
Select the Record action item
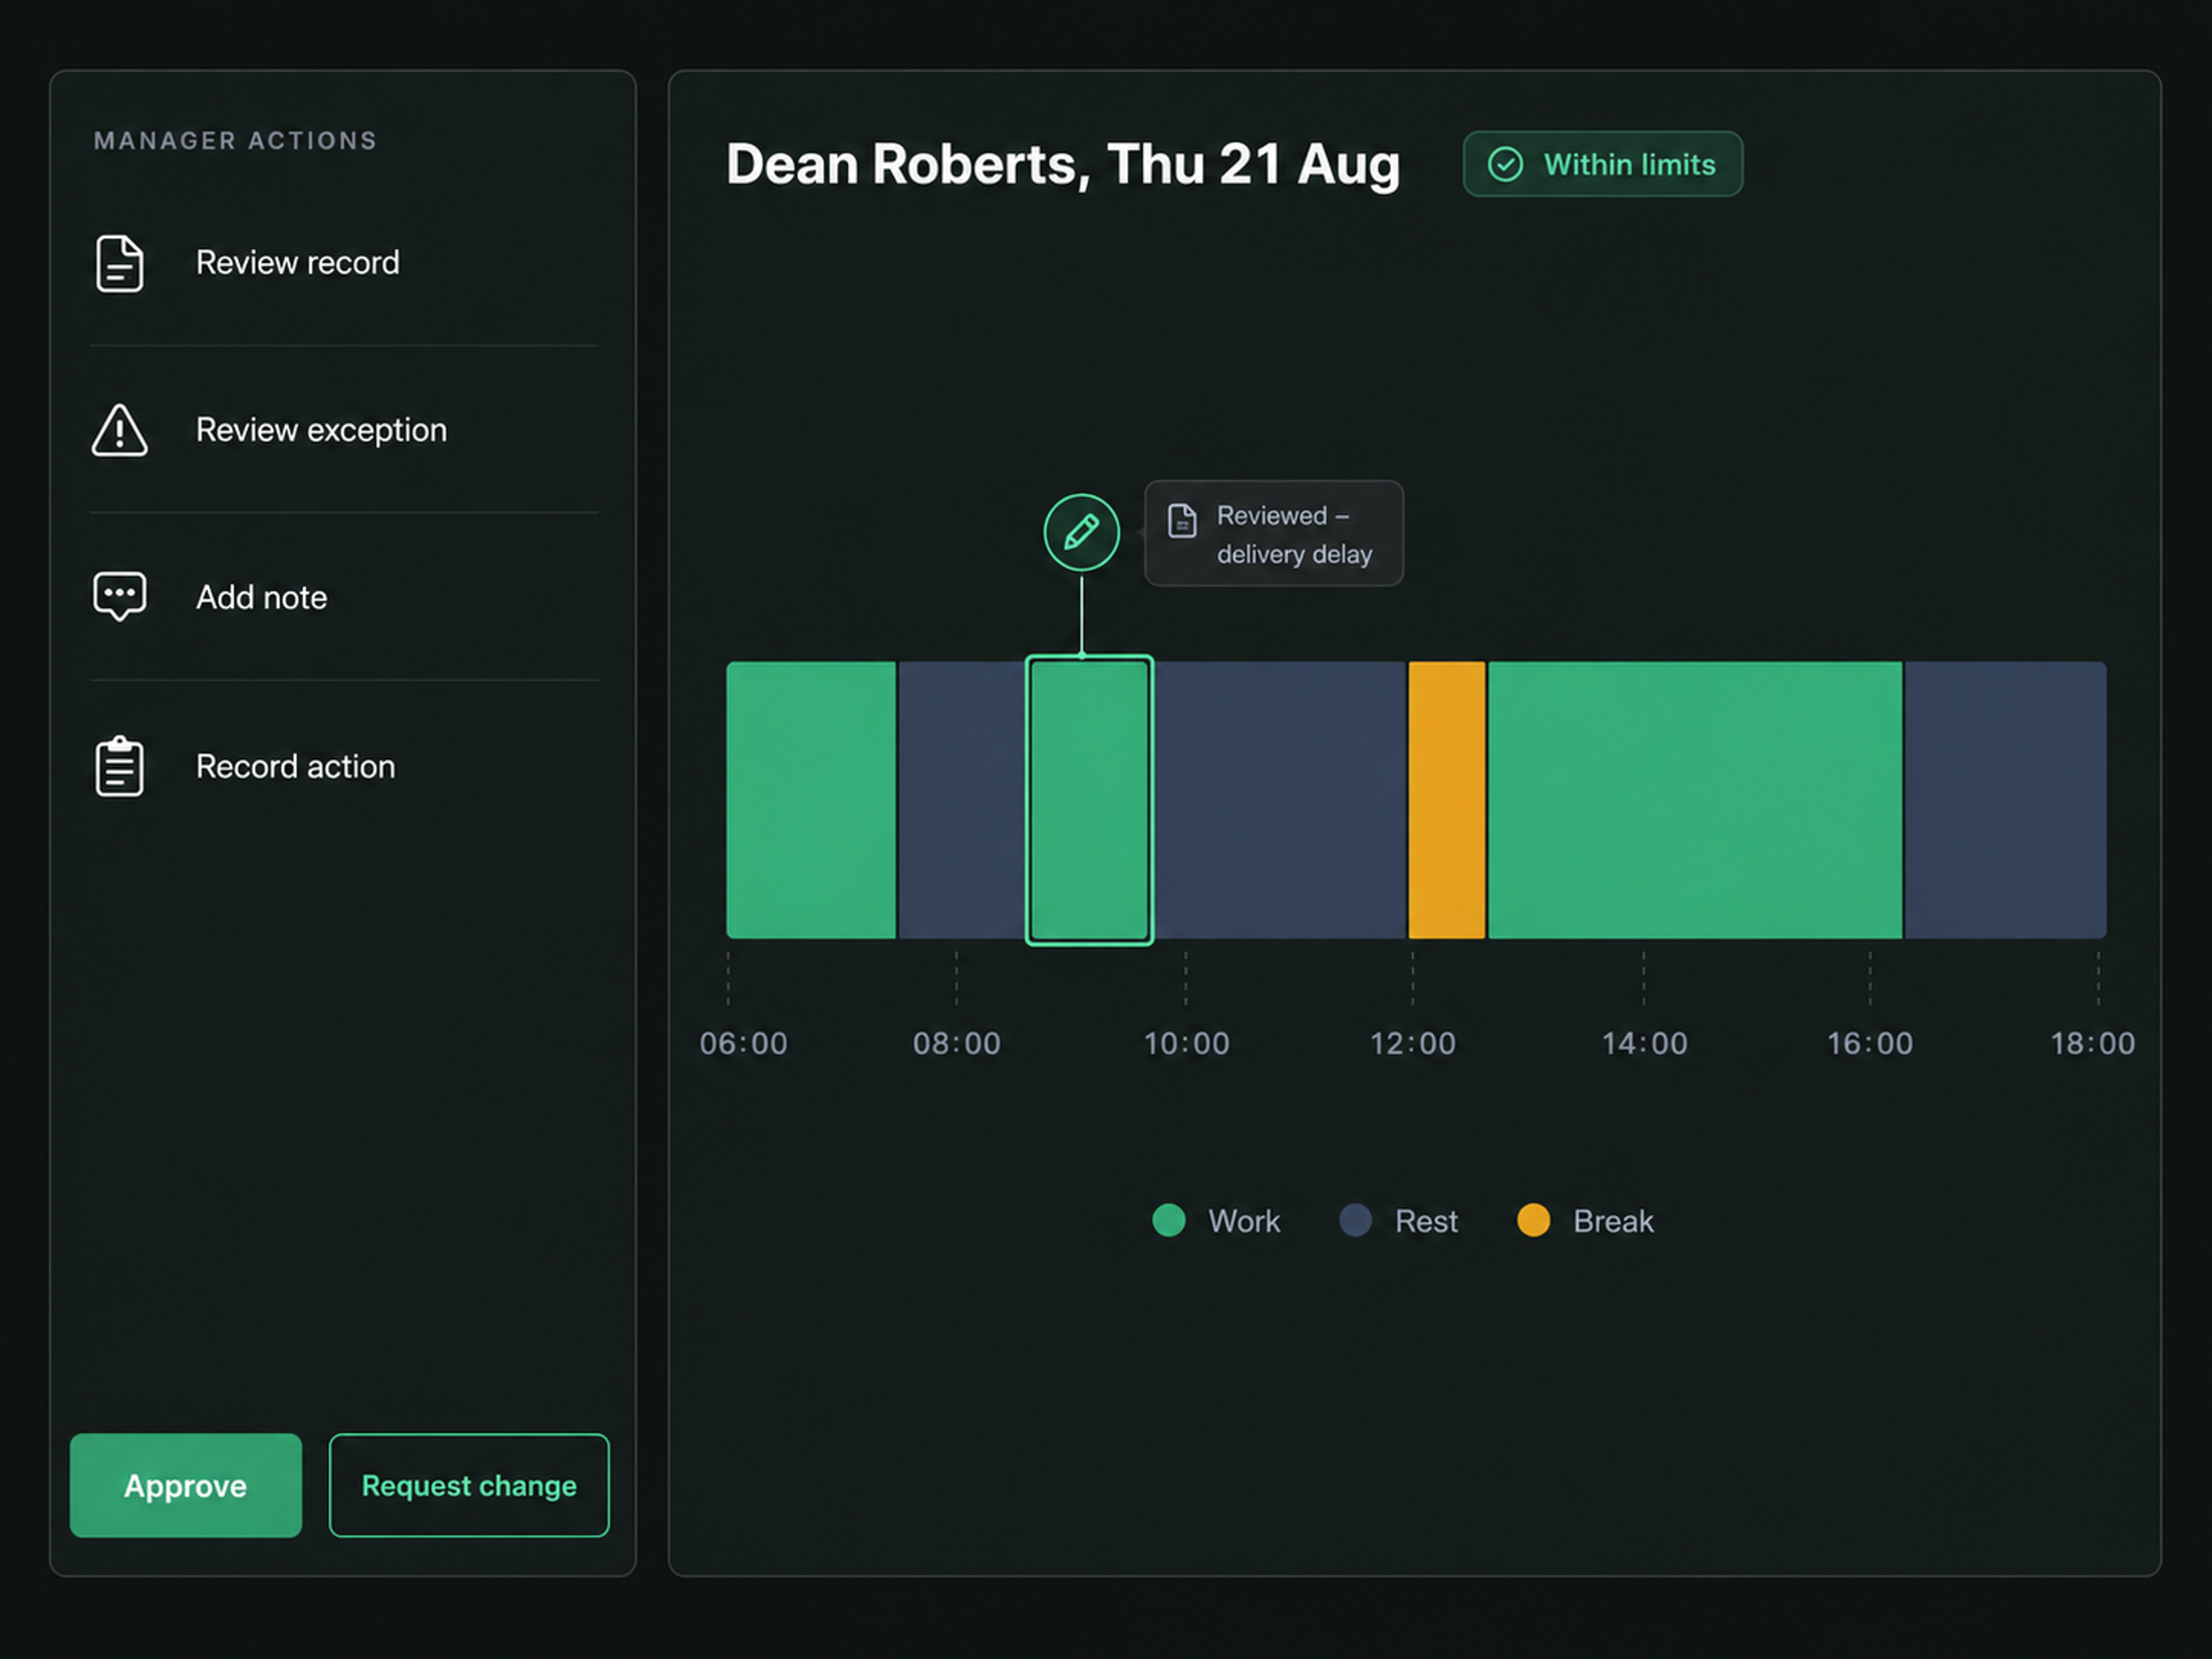pos(344,766)
